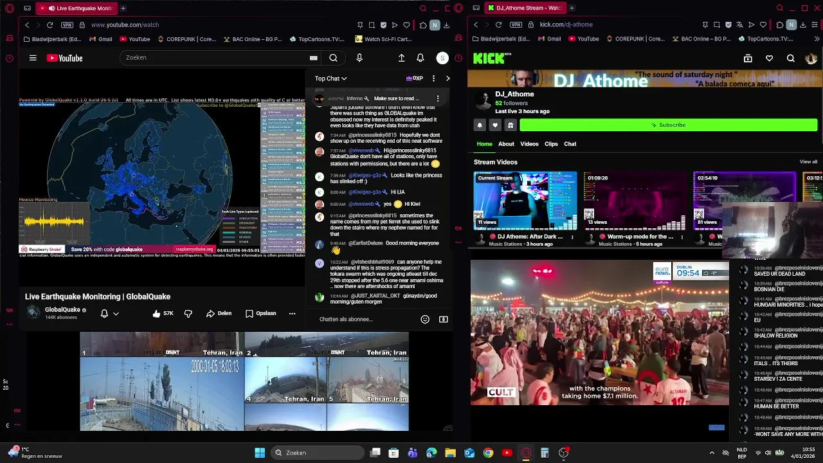Click green Subscribe button on Kick
Screen dimensions: 823x463
click(668, 125)
